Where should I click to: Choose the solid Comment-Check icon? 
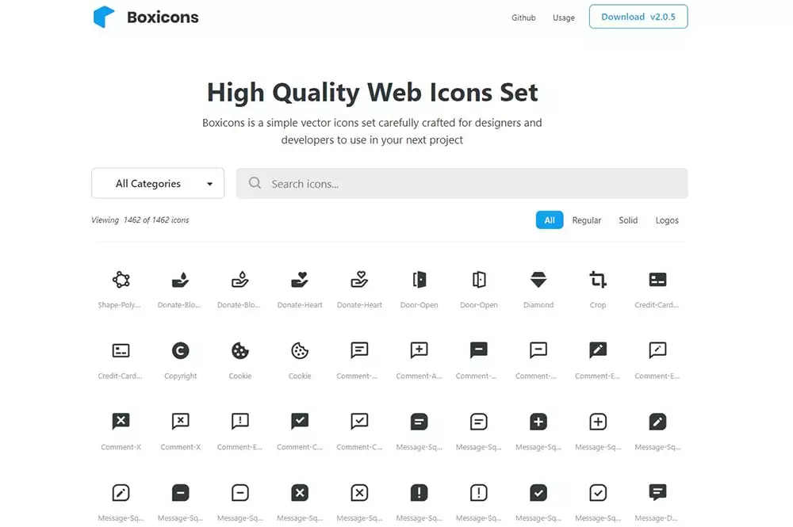(300, 422)
